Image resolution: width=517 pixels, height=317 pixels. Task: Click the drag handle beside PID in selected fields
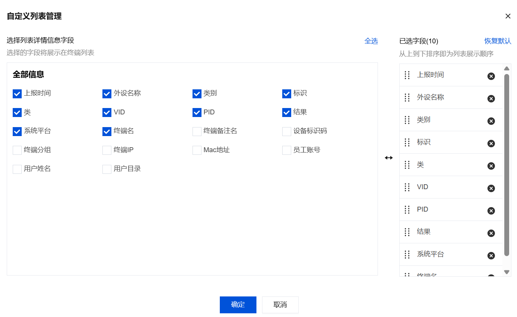point(407,210)
